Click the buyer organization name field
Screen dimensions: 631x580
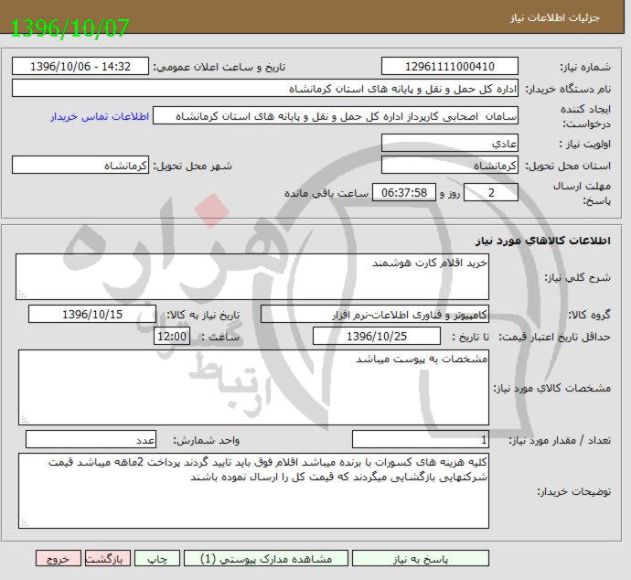pyautogui.click(x=265, y=88)
